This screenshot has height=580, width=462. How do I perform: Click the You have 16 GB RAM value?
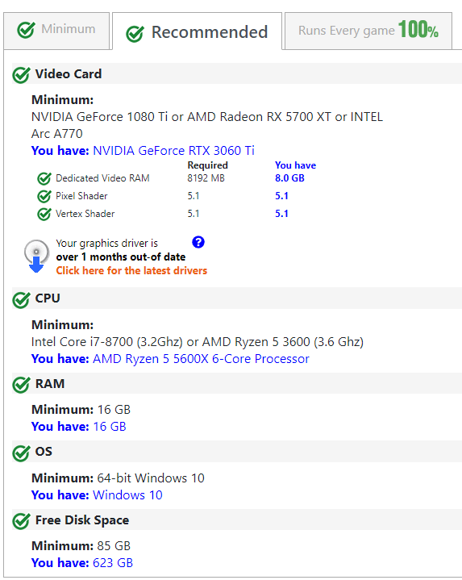[x=110, y=427]
